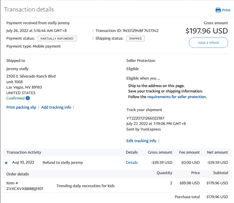Open the Print packing slip link
Viewport: 234px width, 203px height.
pos(21,107)
